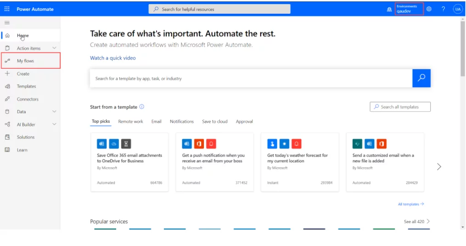Open the Settings gear icon
Image resolution: width=466 pixels, height=246 pixels.
pos(429,9)
